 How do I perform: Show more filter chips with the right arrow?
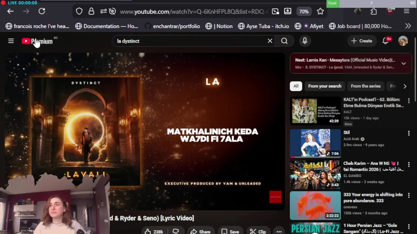[405, 86]
